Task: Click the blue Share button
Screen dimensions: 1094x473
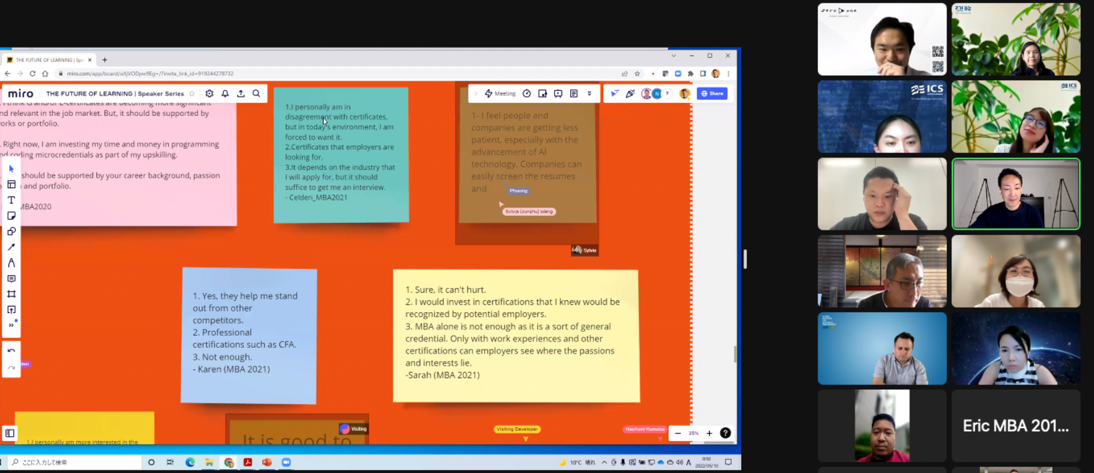Action: click(x=712, y=93)
